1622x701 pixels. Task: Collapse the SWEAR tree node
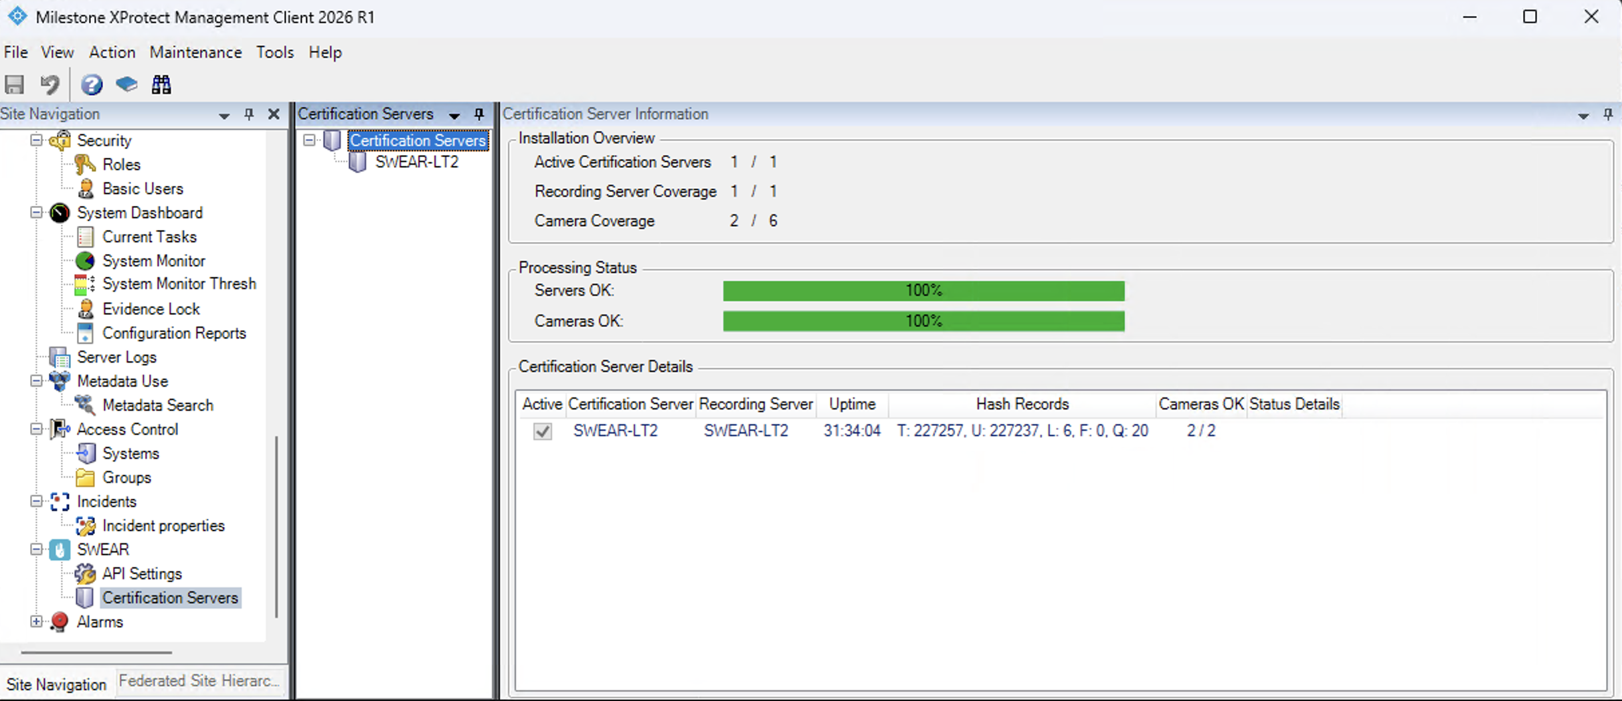[x=37, y=550]
